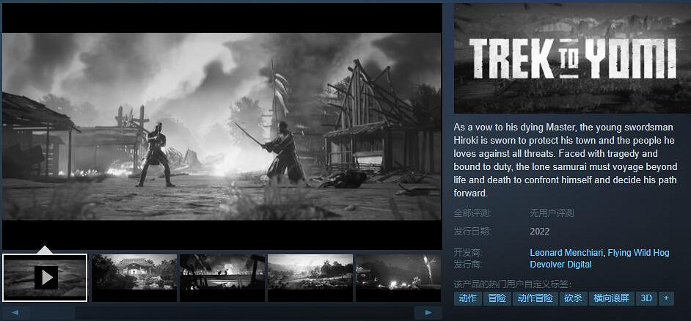691x321 pixels.
Task: Select the second thumbnail showing a house
Action: (x=134, y=277)
